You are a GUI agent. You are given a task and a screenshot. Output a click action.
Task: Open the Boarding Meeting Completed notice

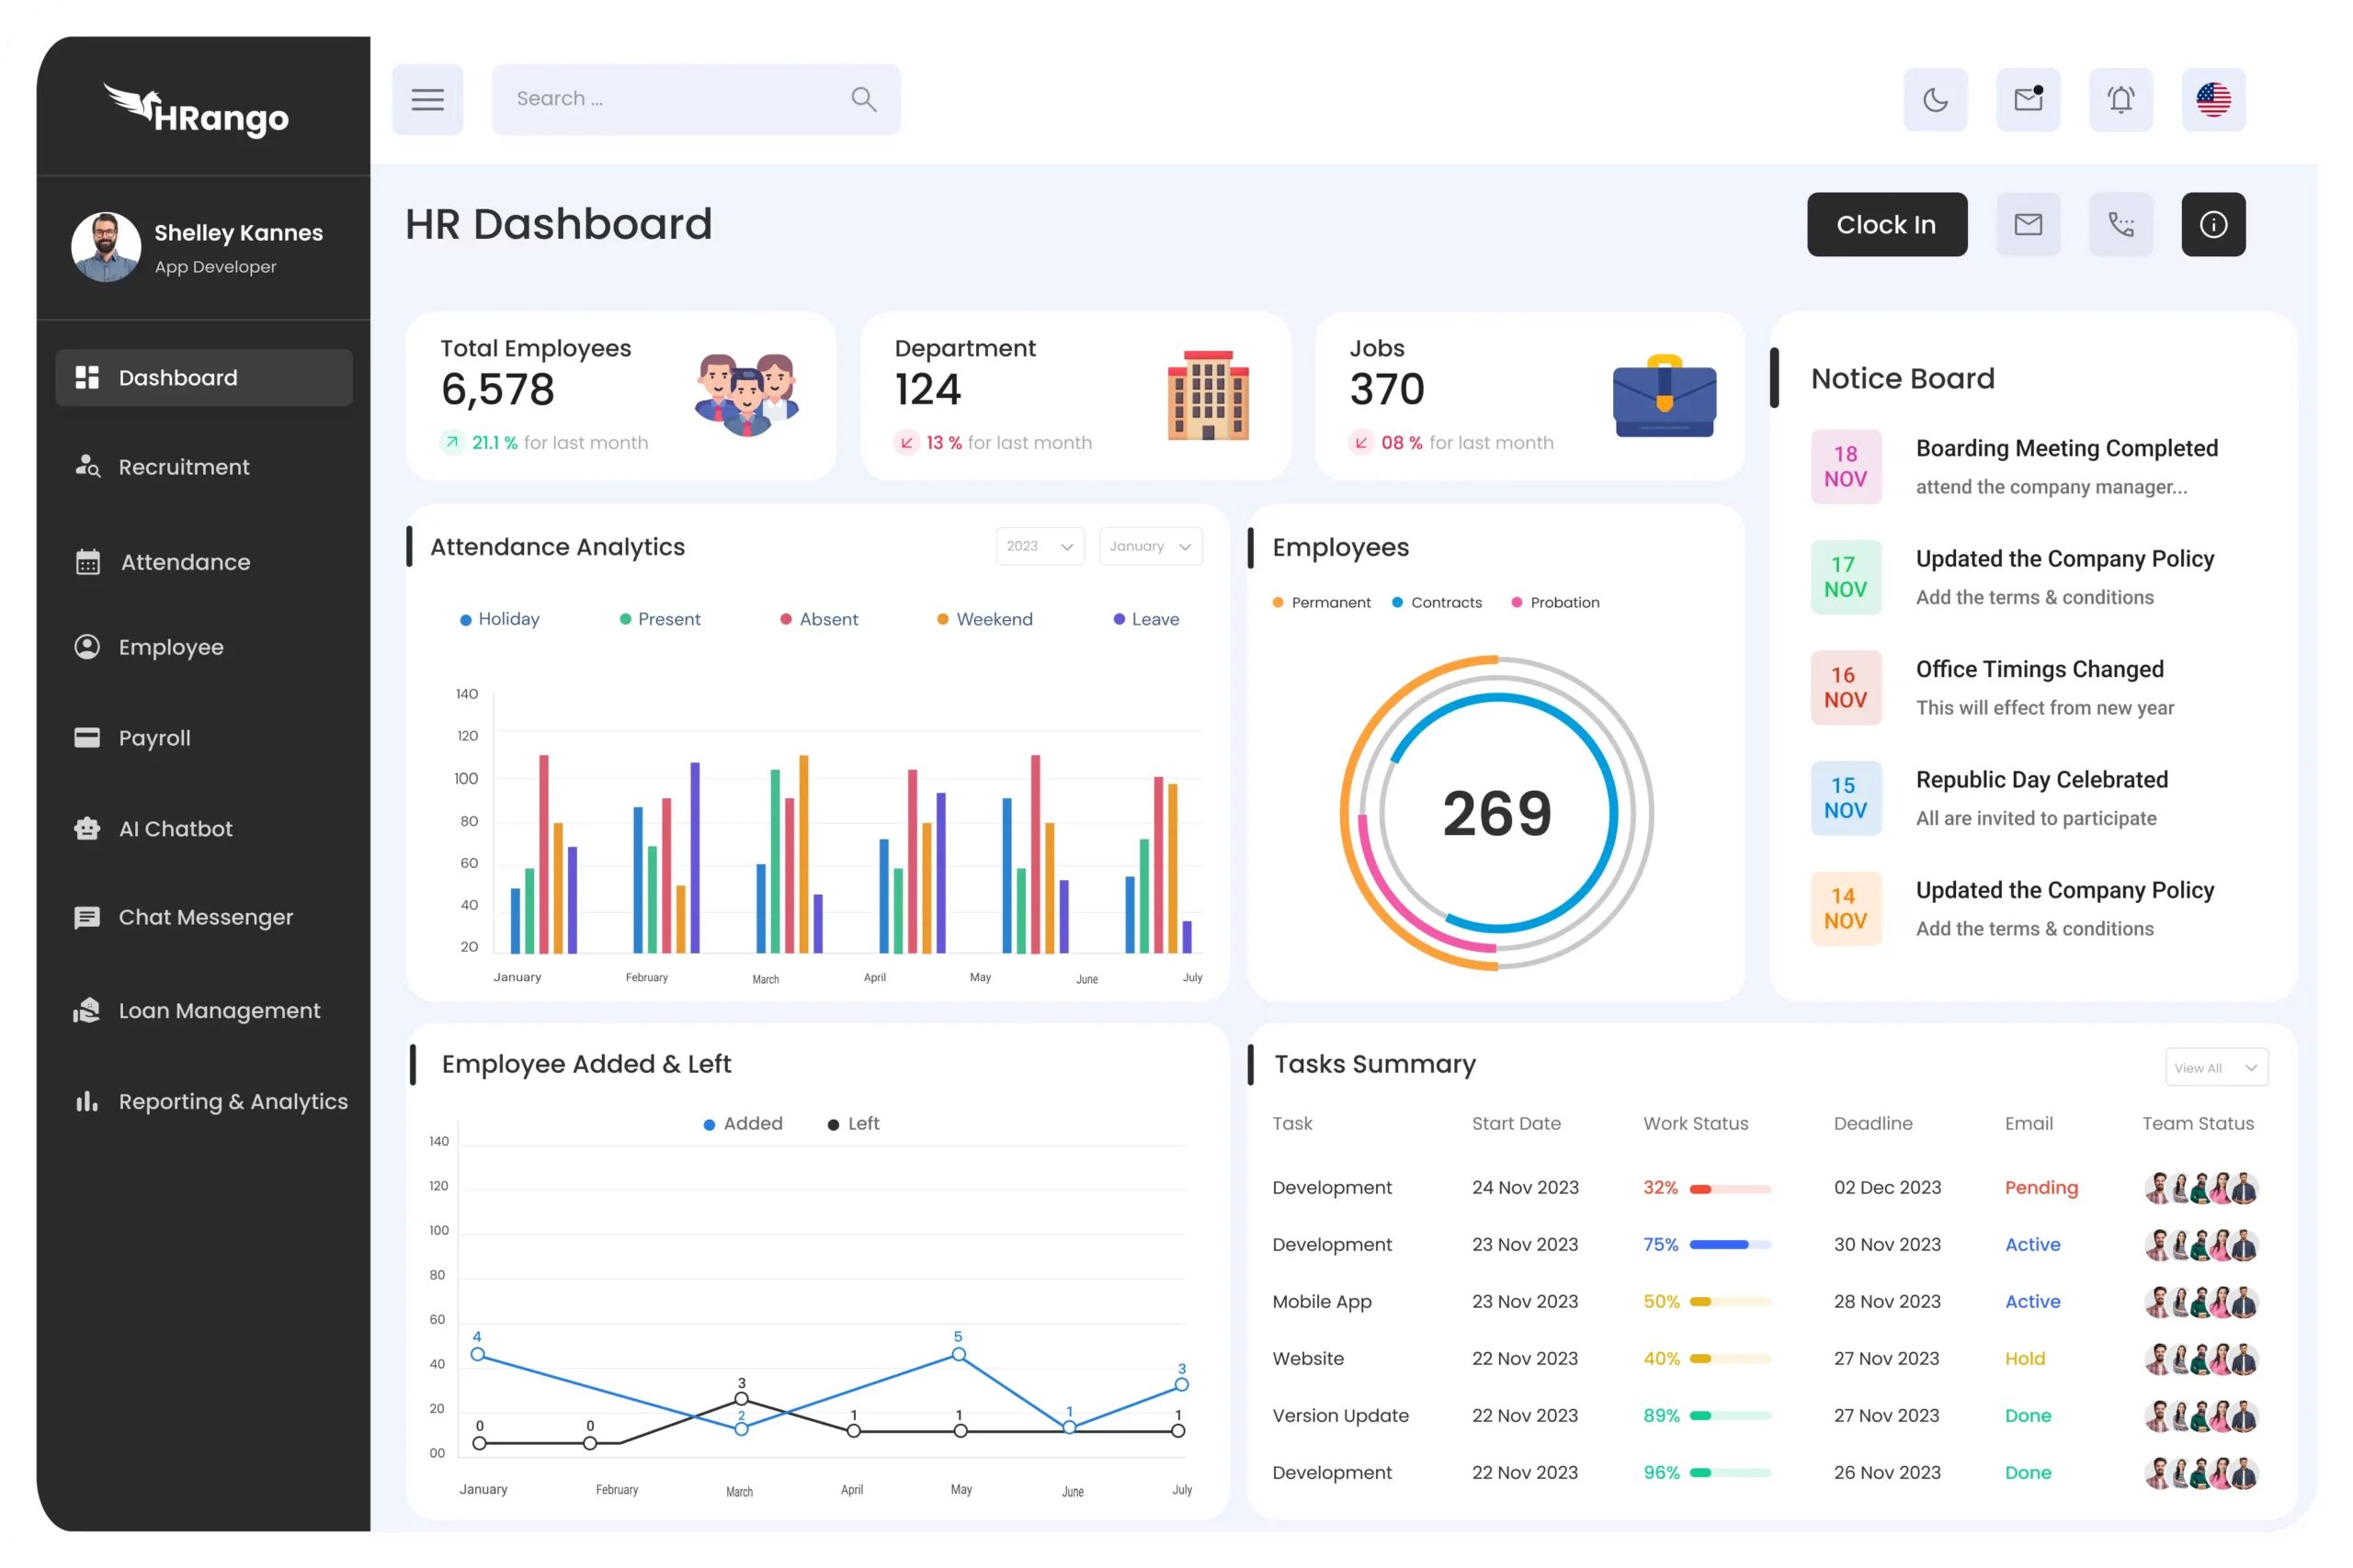[x=2066, y=449]
